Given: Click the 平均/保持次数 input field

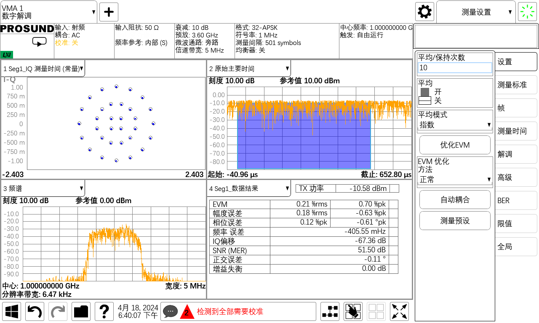Looking at the screenshot, I should click(455, 68).
